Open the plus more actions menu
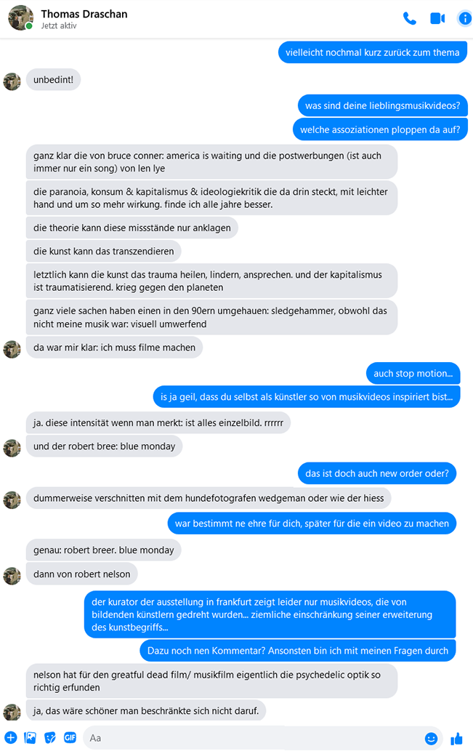The height and width of the screenshot is (754, 473). [11, 738]
